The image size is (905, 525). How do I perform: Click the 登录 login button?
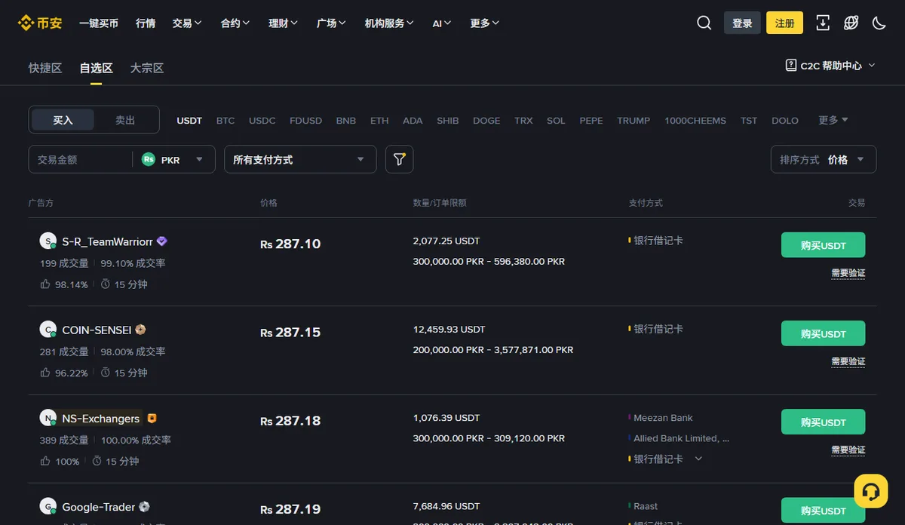click(742, 23)
